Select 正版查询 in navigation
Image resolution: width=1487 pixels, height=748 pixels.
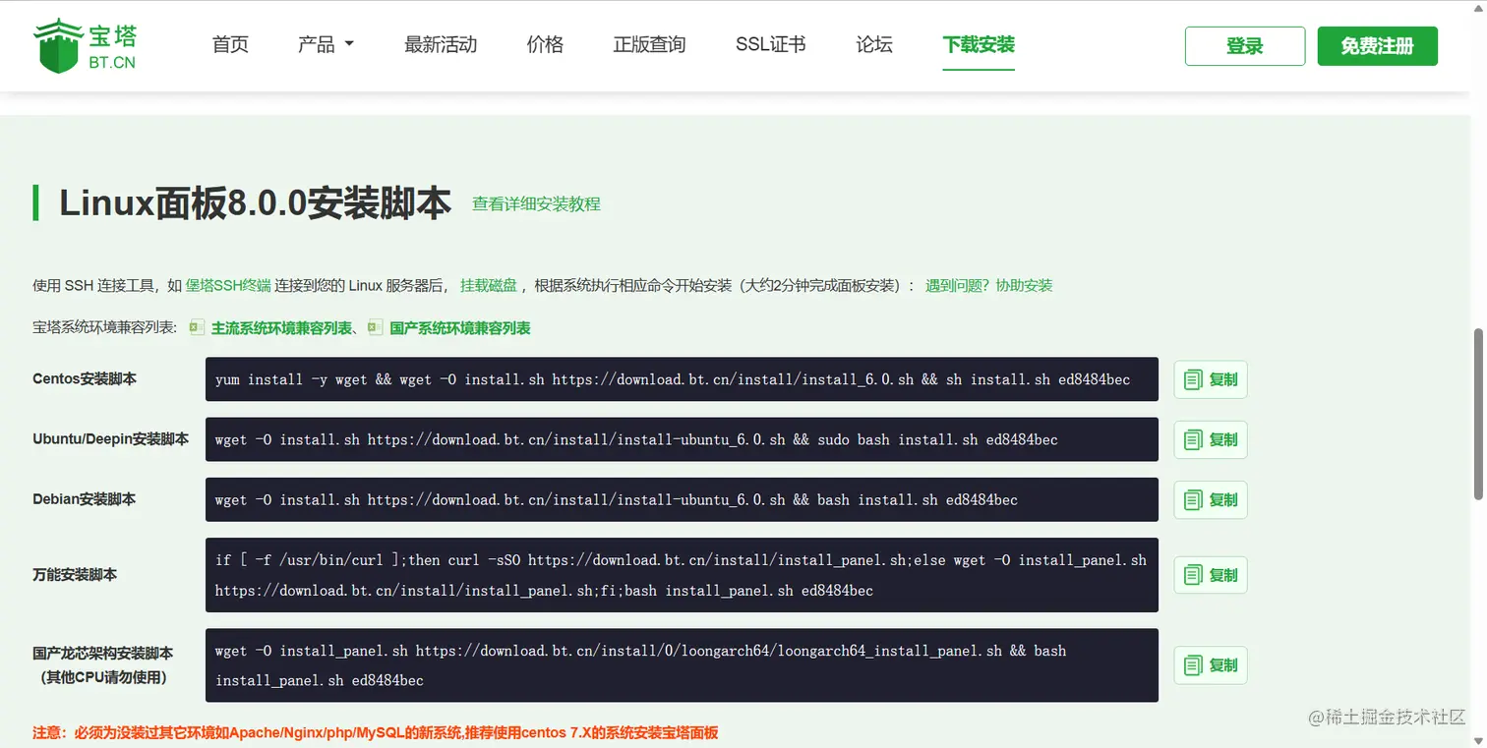point(649,44)
